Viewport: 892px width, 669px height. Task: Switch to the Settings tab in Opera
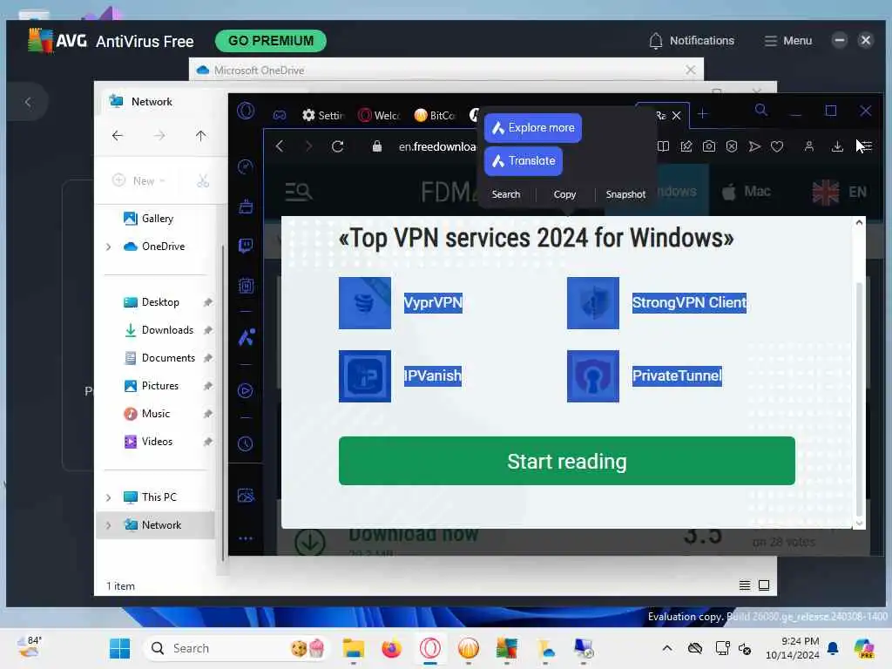coord(323,116)
